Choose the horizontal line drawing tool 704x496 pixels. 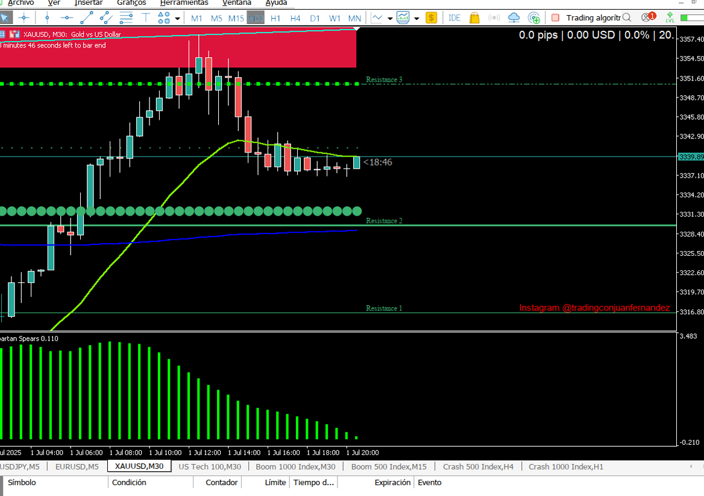67,18
